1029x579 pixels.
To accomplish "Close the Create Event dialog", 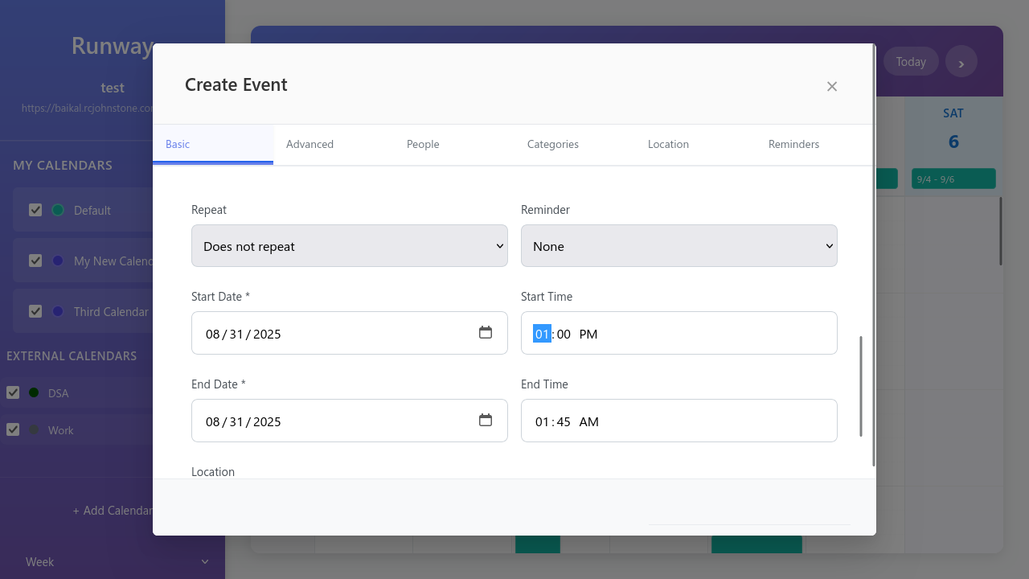I will (x=831, y=86).
